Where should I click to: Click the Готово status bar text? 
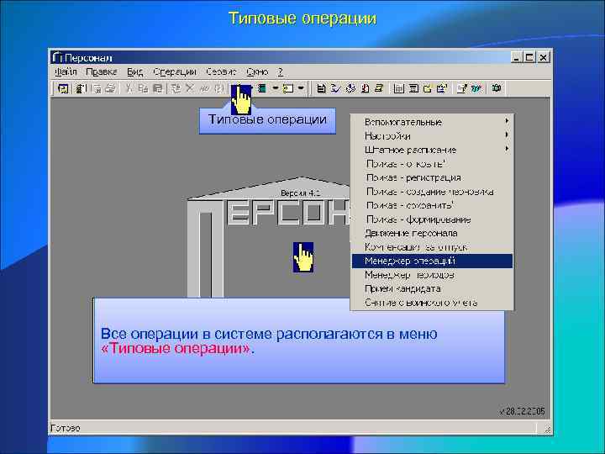point(66,428)
